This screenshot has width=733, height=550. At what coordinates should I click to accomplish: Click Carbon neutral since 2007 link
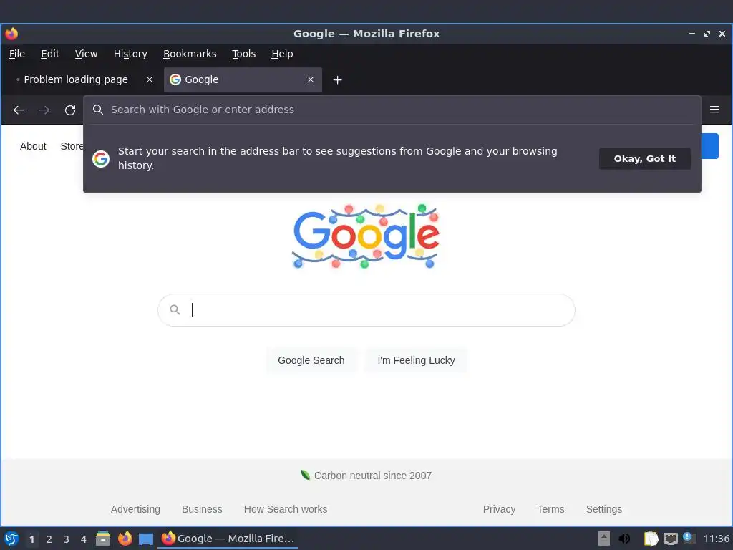pyautogui.click(x=366, y=476)
